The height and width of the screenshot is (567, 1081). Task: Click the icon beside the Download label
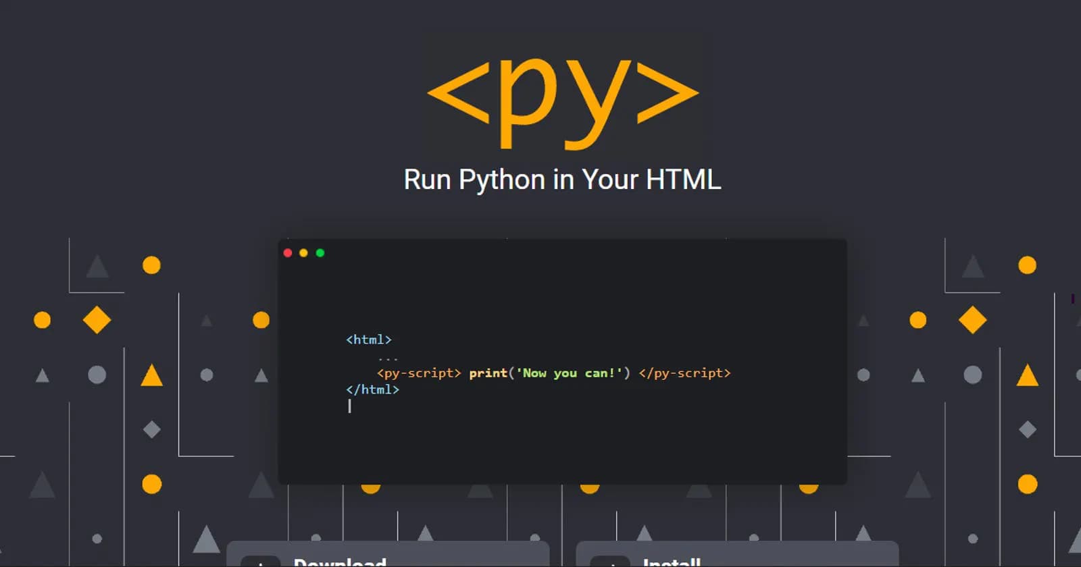pos(260,562)
